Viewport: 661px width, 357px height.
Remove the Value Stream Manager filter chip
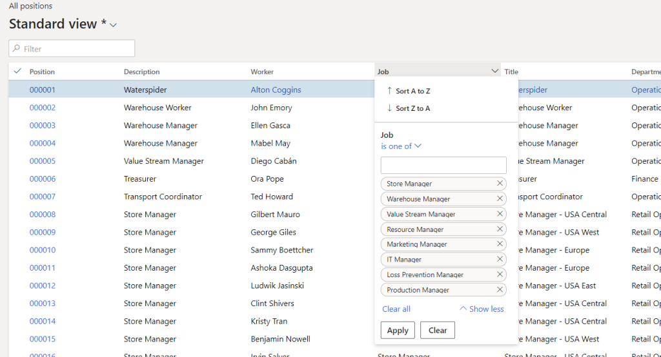pos(500,214)
